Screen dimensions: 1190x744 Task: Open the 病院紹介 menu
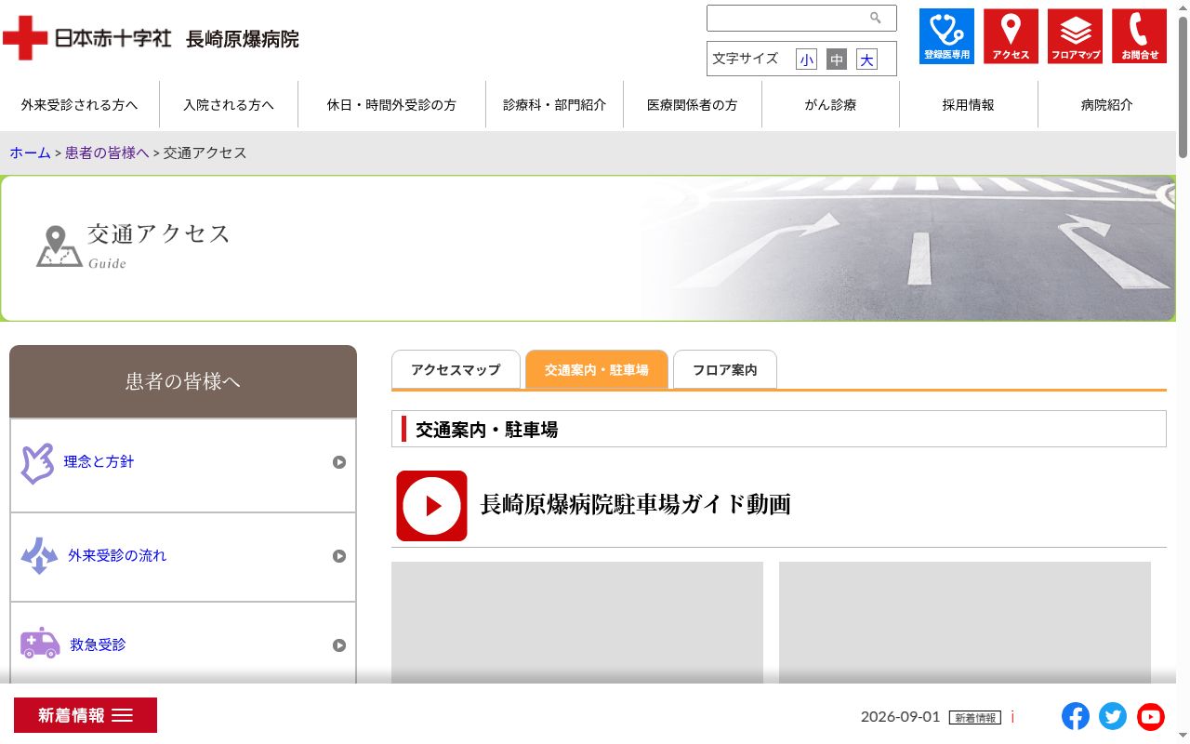click(x=1107, y=105)
